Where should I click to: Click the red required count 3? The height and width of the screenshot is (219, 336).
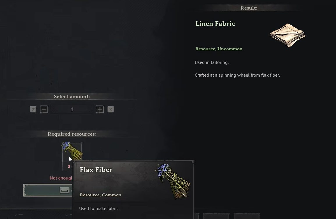[69, 166]
